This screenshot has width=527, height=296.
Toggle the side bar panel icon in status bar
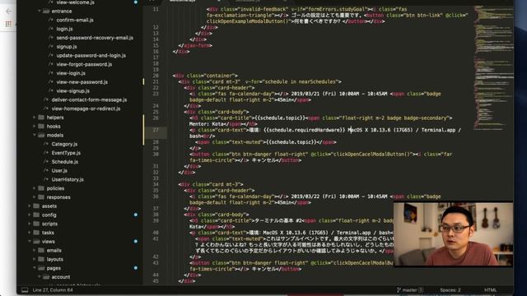coord(25,290)
